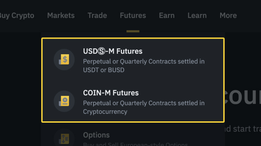The height and width of the screenshot is (146, 261).
Task: Open the More menu
Action: point(228,15)
